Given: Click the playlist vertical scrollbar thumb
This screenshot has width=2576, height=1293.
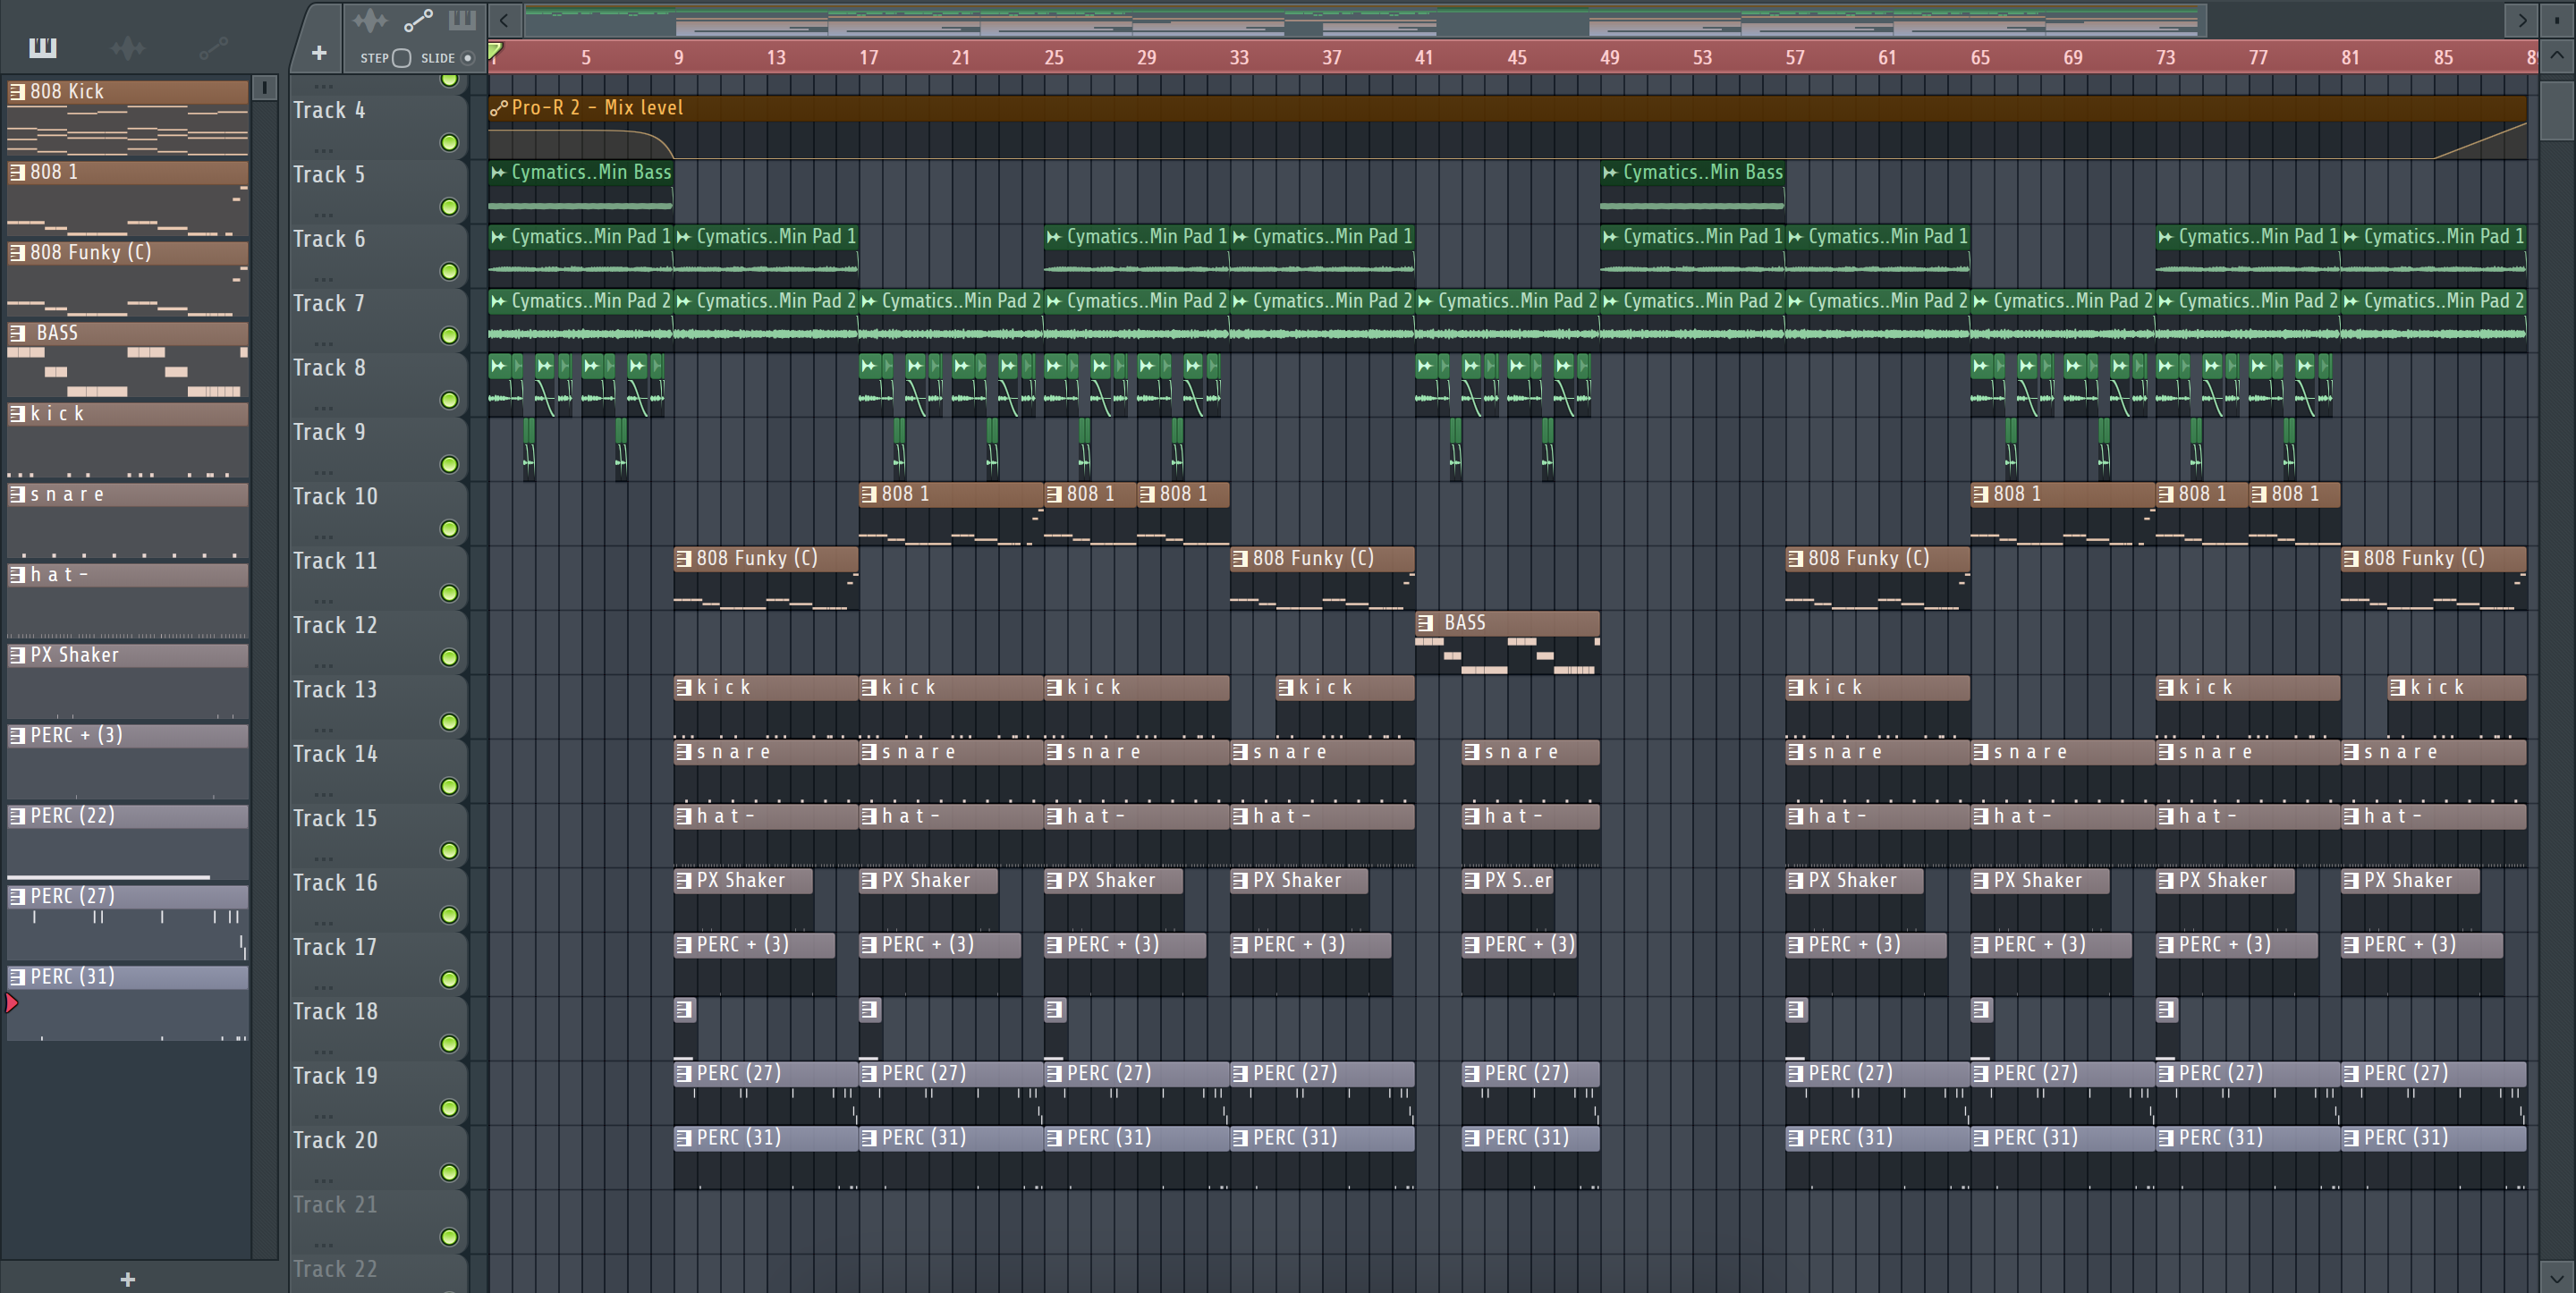Looking at the screenshot, I should click(x=2556, y=110).
